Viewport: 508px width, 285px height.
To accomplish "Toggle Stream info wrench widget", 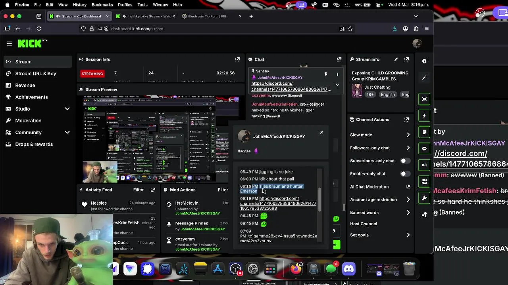I will (424, 198).
